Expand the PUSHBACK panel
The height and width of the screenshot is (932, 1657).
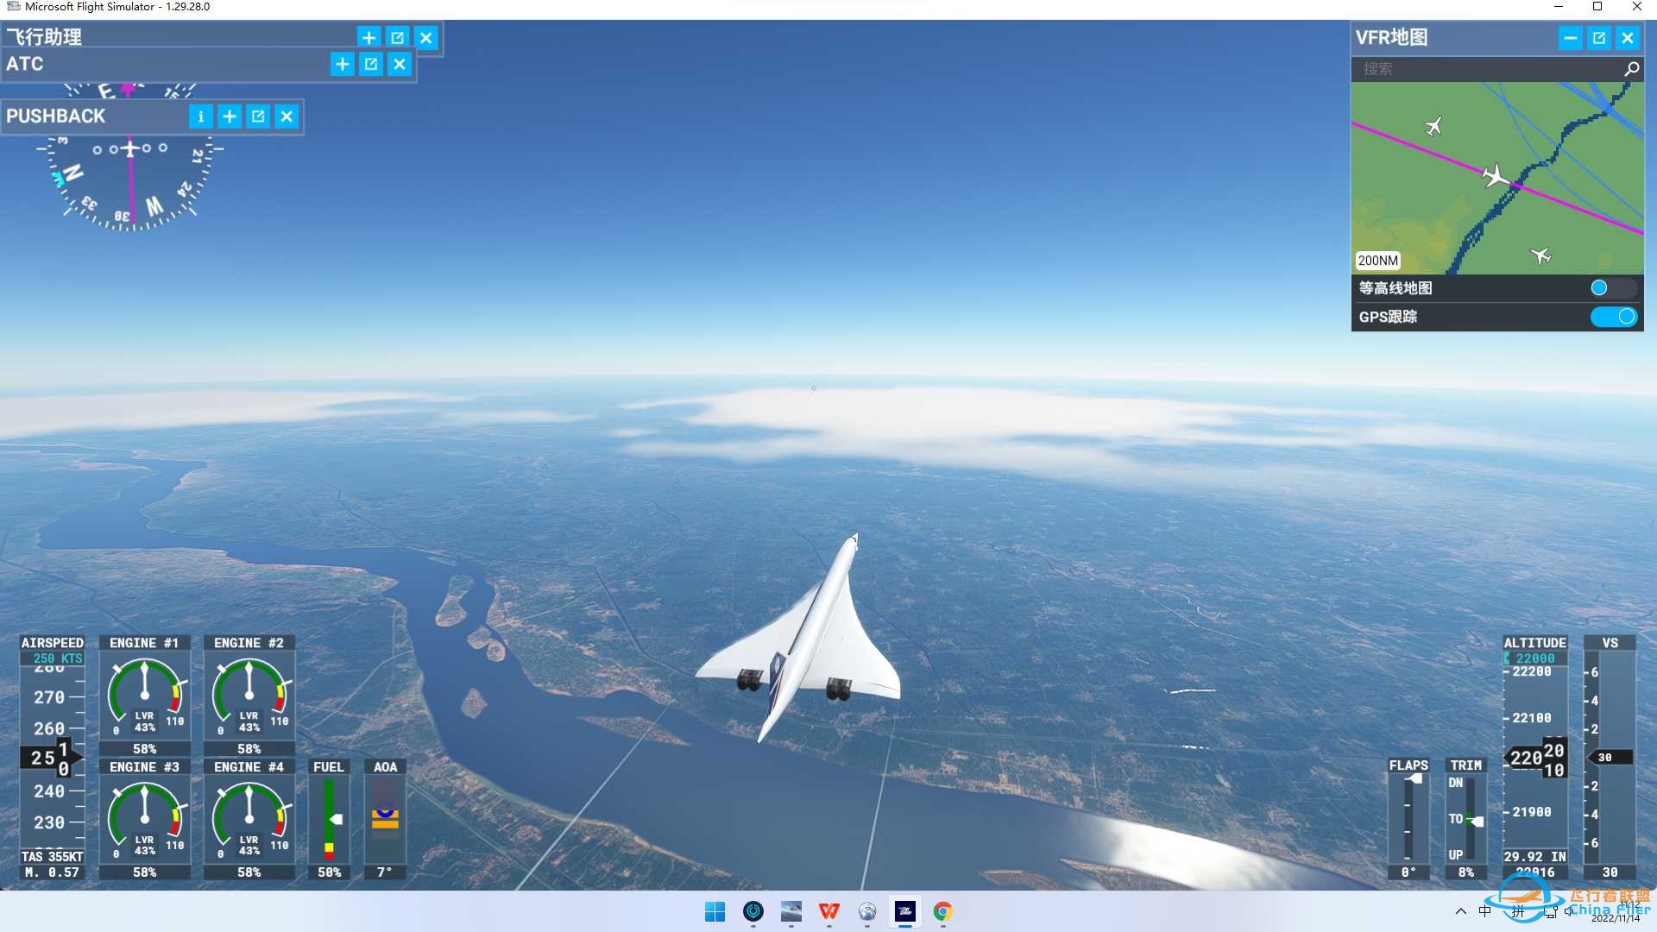230,116
